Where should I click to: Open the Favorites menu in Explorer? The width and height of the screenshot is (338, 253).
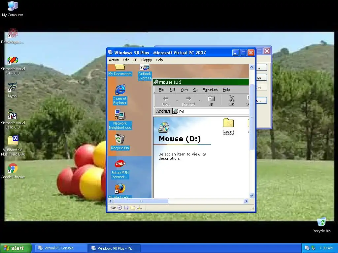click(210, 90)
